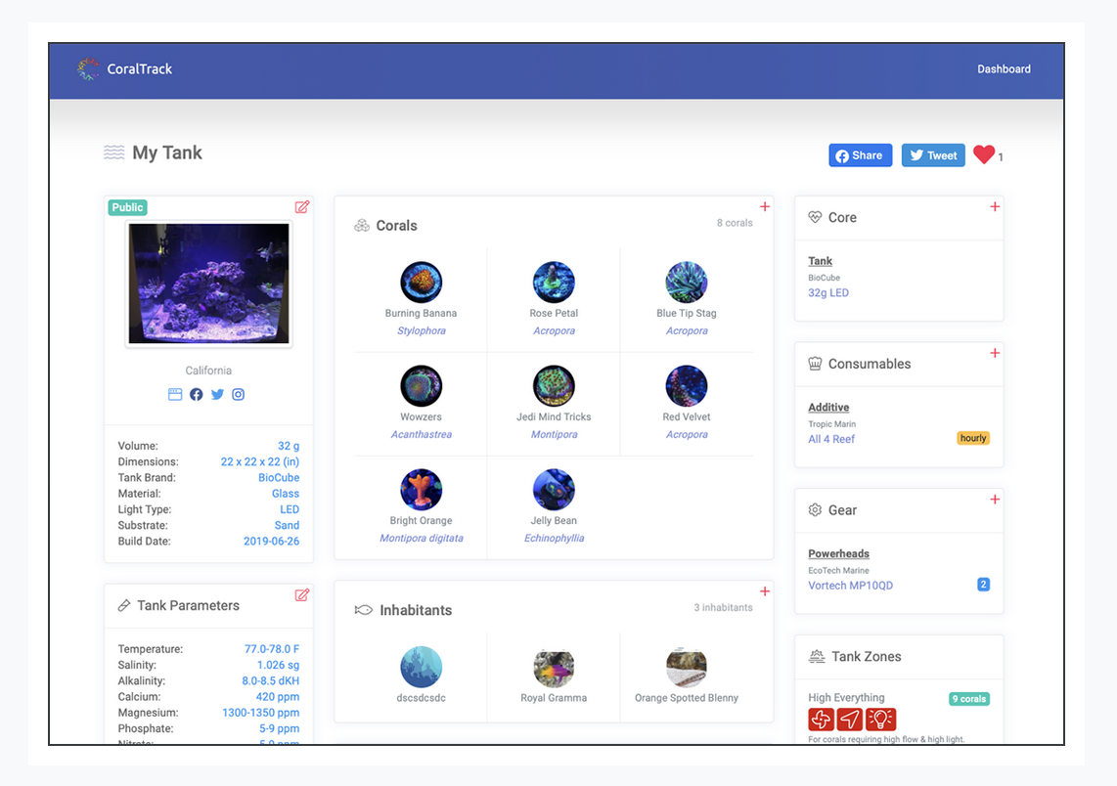The width and height of the screenshot is (1117, 786).
Task: Click the 2019-06-26 build date value
Action: tap(271, 541)
